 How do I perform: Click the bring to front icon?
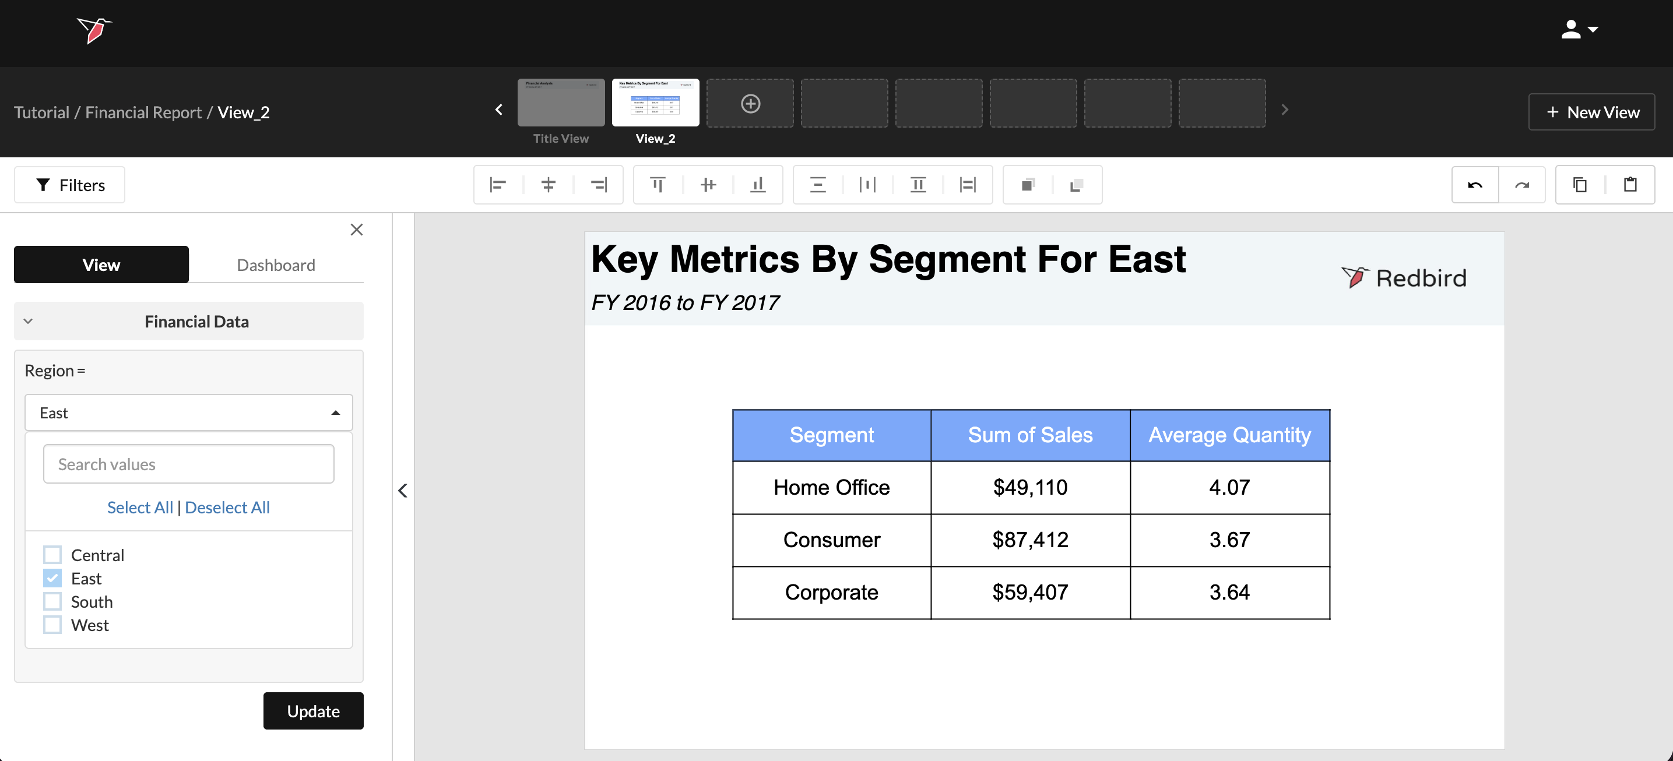click(1028, 185)
